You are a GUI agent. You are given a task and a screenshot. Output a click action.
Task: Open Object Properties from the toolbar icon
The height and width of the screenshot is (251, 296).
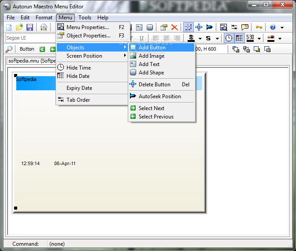pos(164,27)
